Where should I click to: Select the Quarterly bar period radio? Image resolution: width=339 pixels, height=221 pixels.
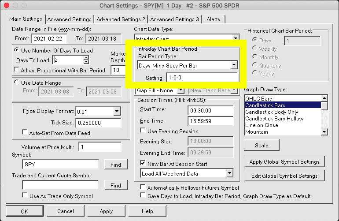(254, 65)
